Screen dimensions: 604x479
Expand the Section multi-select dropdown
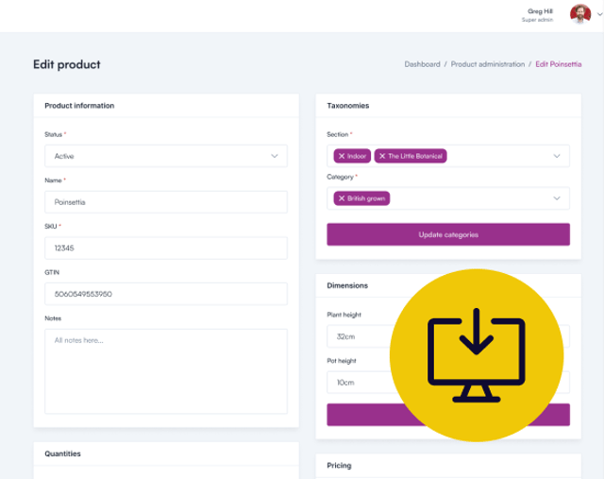pos(557,156)
